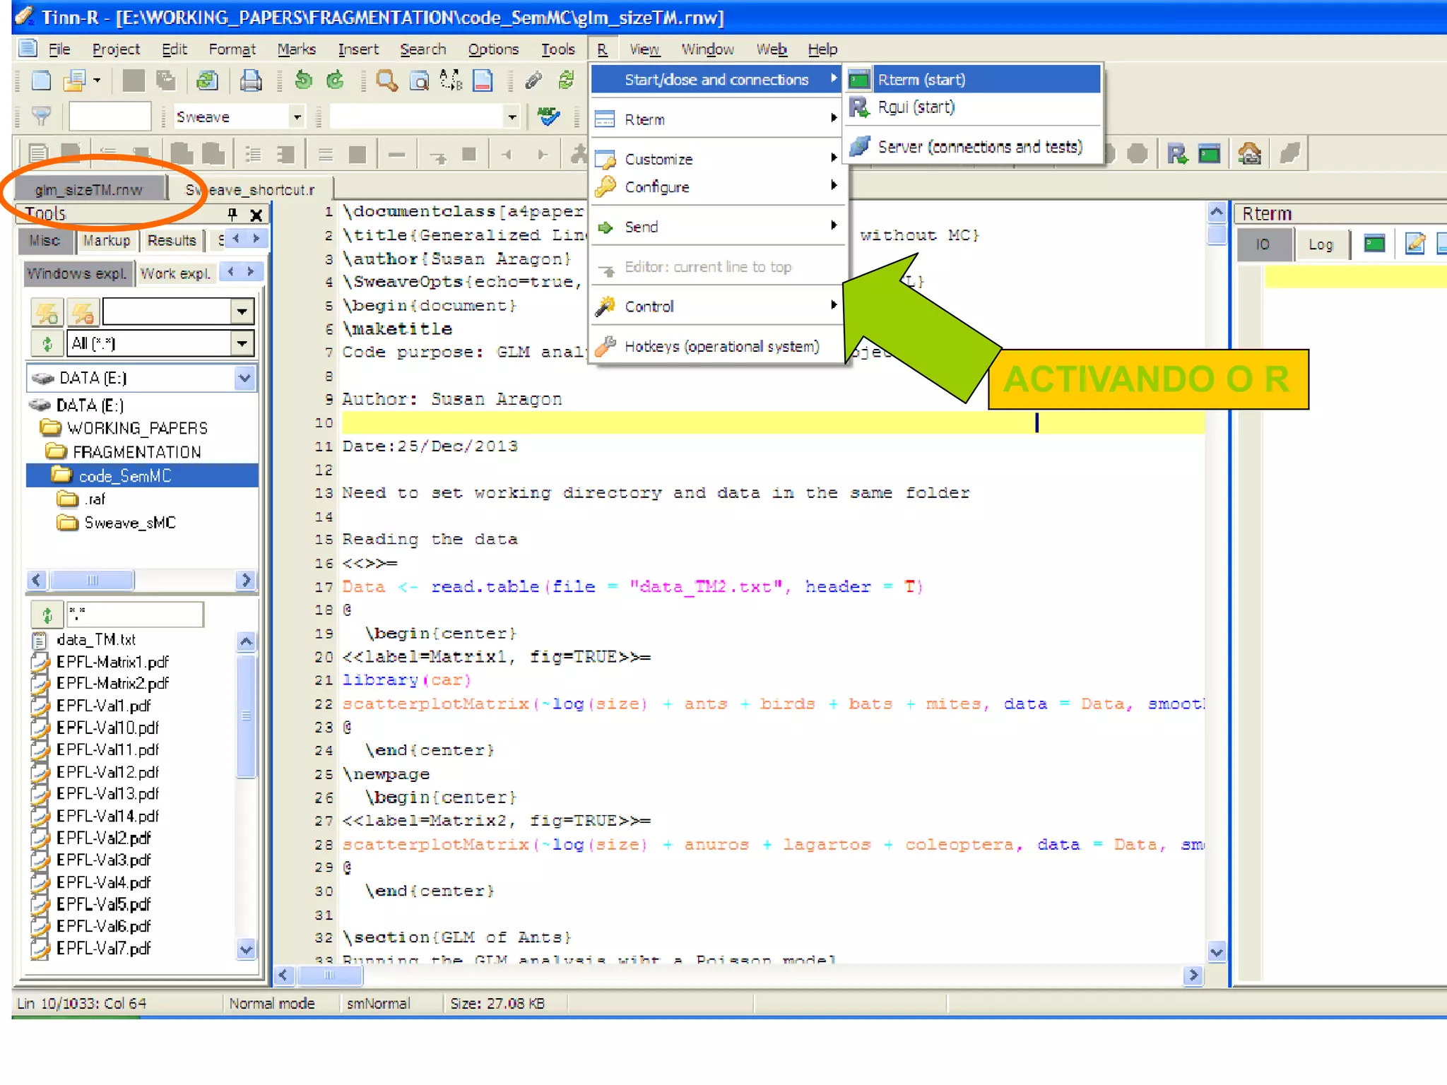1447x1085 pixels.
Task: Open the Work expl. tab
Action: tap(175, 273)
